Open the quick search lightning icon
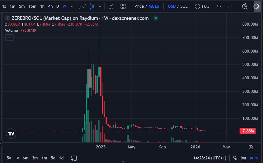This screenshot has height=163, width=263. 245,6
